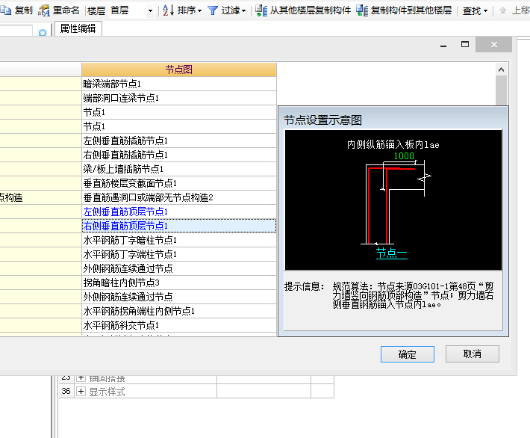530x438 pixels.
Task: Open the 排序 dropdown arrow
Action: [x=199, y=10]
